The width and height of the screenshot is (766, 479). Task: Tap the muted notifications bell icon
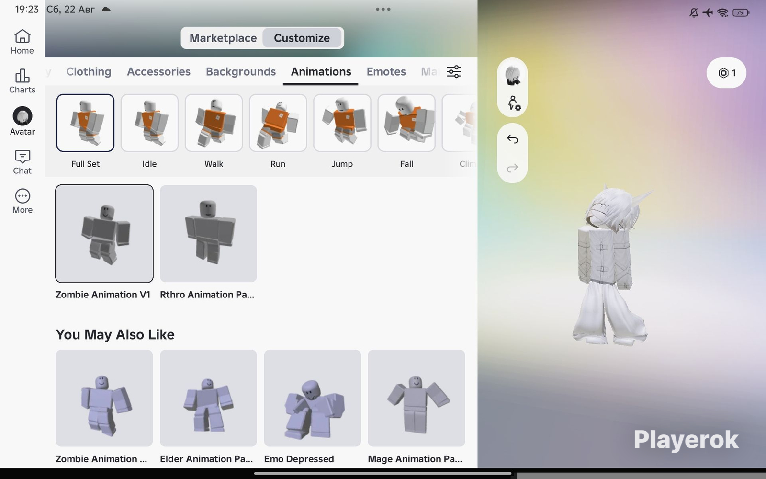point(694,13)
